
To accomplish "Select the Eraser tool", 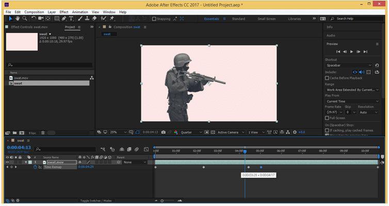I will (x=94, y=19).
